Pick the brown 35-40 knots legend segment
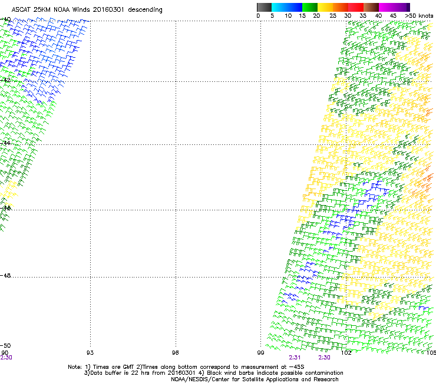This screenshot has height=383, width=436. click(x=371, y=7)
